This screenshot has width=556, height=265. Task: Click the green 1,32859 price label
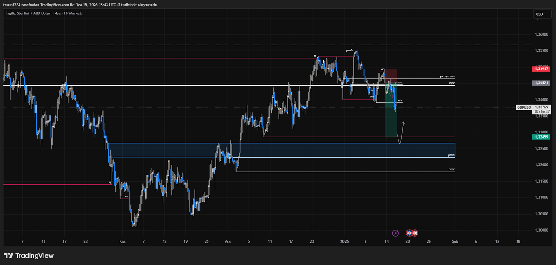(541, 137)
